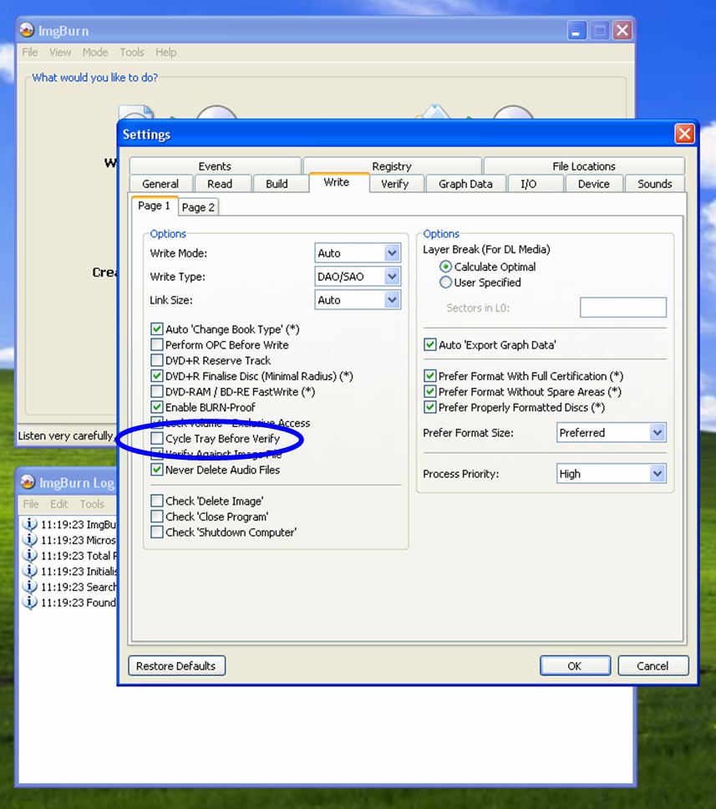716x809 pixels.
Task: Enable Check 'Shutdown Computer' option
Action: tap(157, 532)
